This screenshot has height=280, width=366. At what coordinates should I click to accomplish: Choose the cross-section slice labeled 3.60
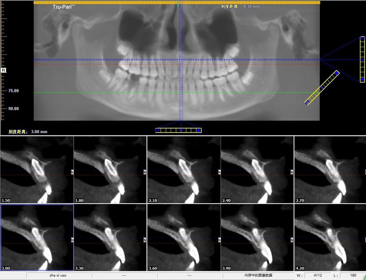pos(183,237)
